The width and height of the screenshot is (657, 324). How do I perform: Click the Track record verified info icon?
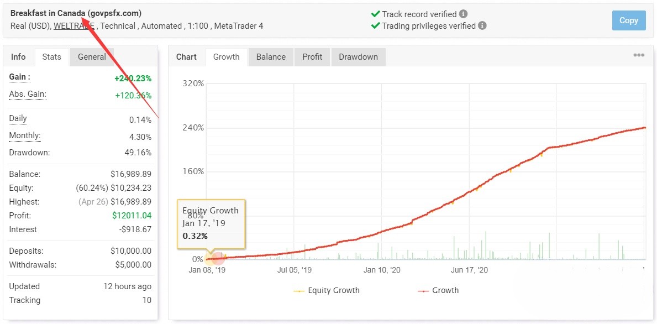(x=463, y=14)
